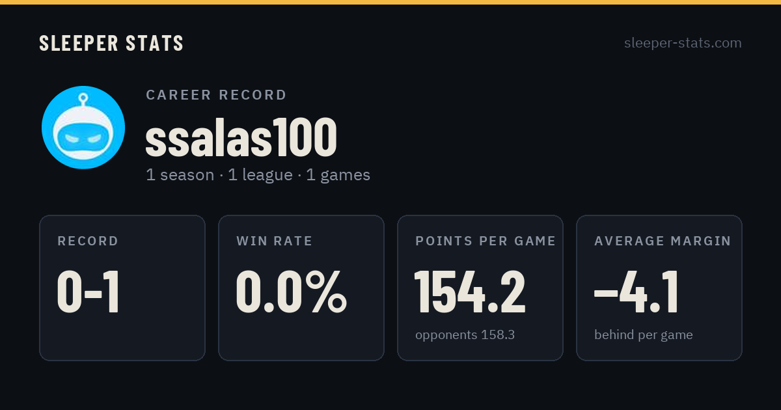
Task: Click the POINTS PER GAME heading label
Action: [486, 241]
